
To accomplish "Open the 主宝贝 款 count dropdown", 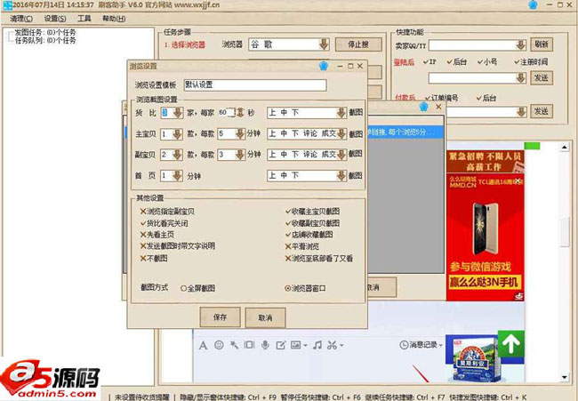I will point(177,134).
